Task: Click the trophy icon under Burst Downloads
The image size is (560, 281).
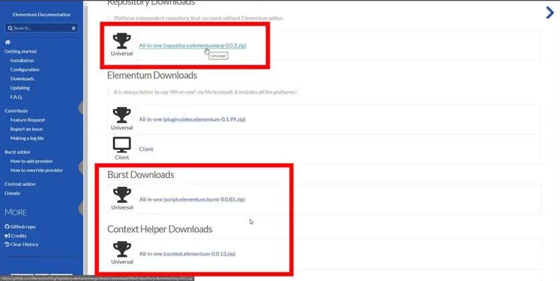Action: click(x=122, y=194)
